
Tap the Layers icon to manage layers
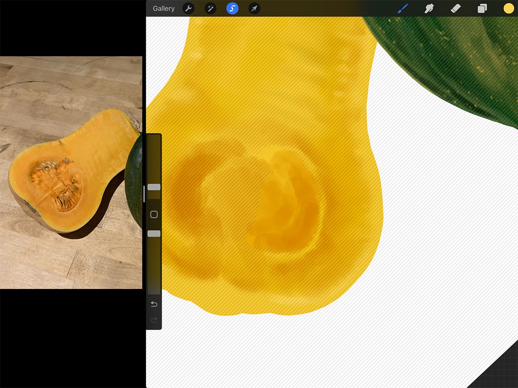pyautogui.click(x=482, y=8)
